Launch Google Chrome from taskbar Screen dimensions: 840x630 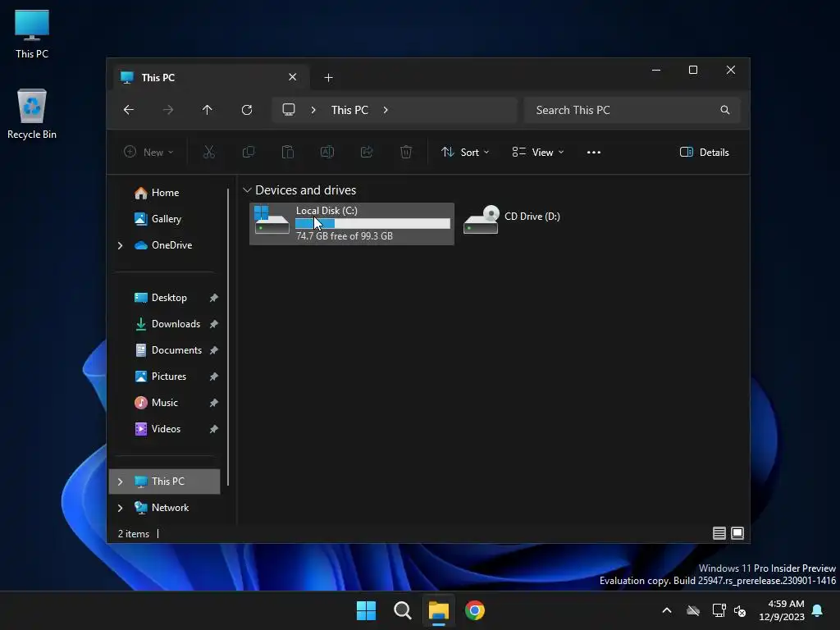(x=475, y=610)
